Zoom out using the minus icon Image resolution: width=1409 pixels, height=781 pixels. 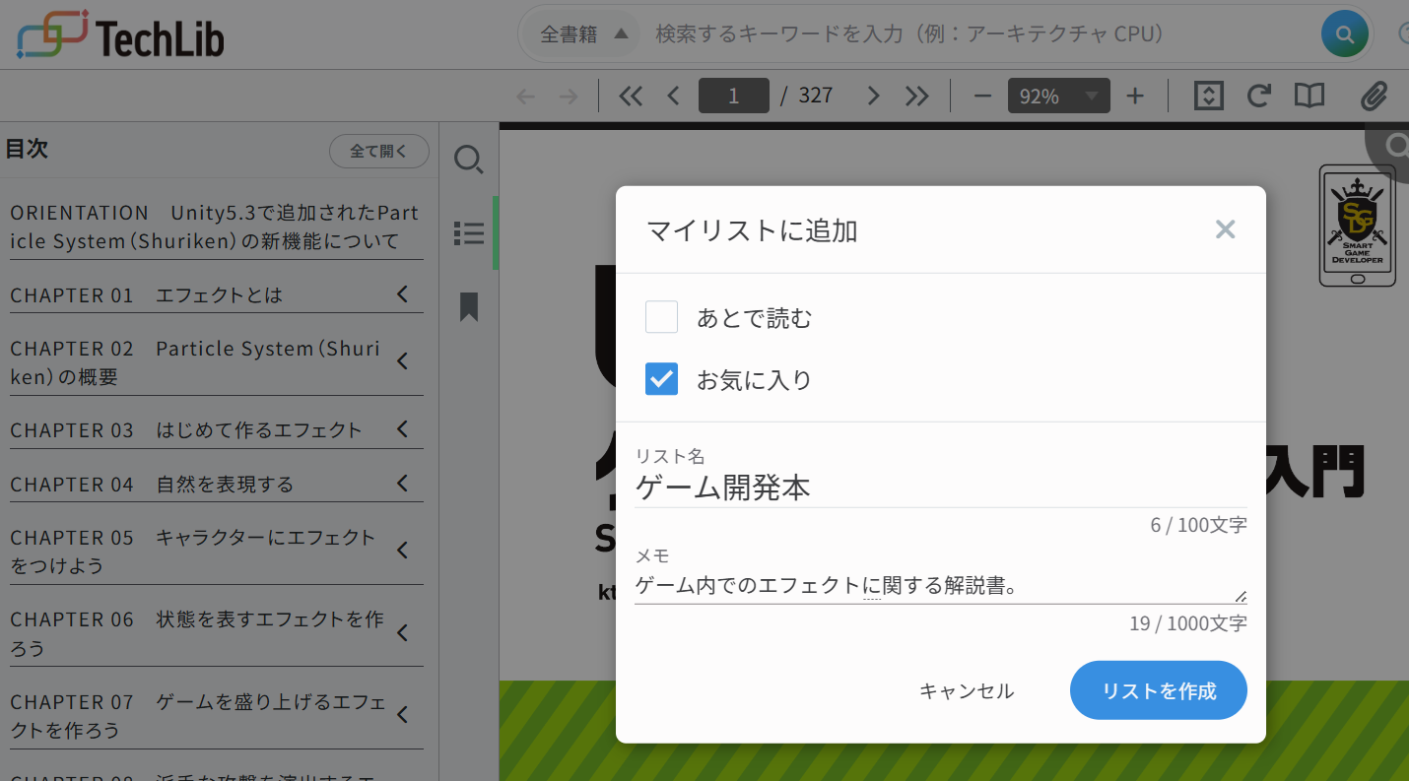coord(981,96)
